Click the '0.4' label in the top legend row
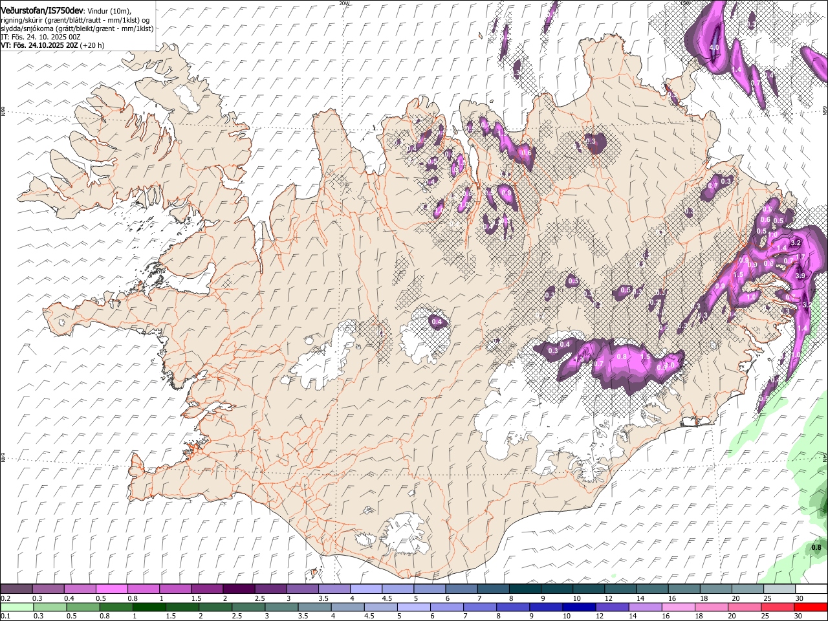 pos(69,598)
